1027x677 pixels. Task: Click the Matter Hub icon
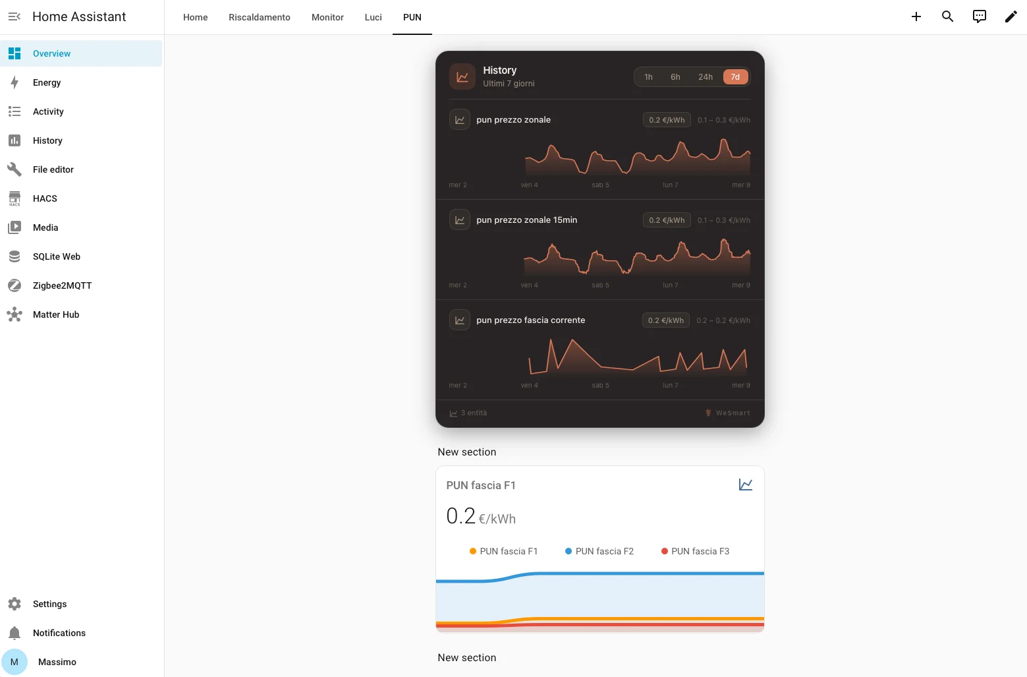click(x=14, y=314)
